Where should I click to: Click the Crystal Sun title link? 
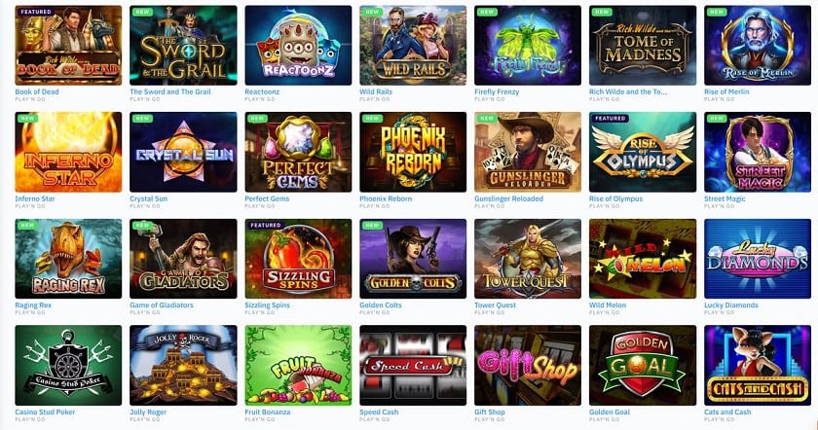(x=149, y=198)
